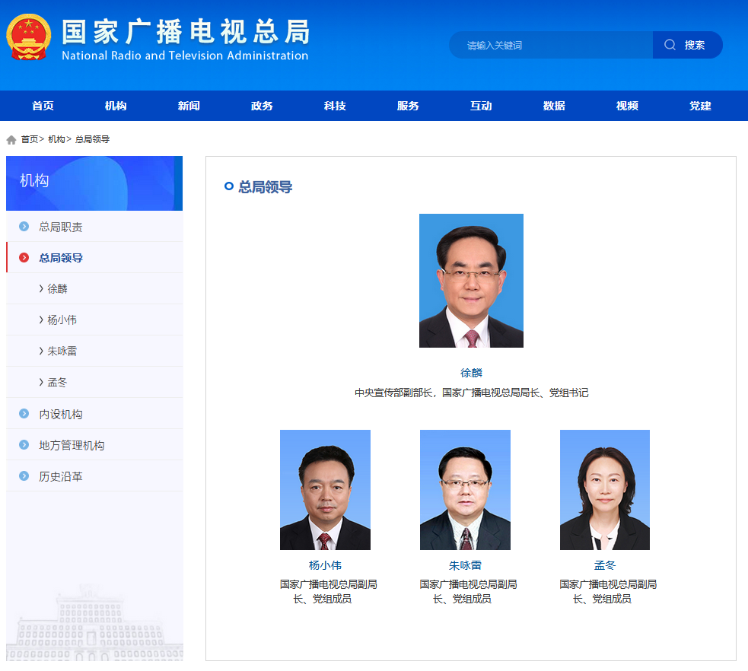Screen dimensions: 748x671
Task: Click the portrait photo of 杨小伟
Action: point(325,490)
